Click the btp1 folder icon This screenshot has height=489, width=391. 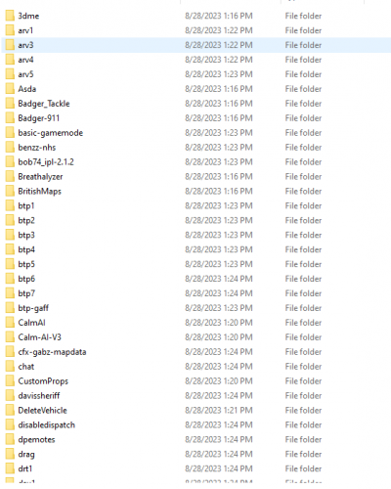click(x=10, y=205)
